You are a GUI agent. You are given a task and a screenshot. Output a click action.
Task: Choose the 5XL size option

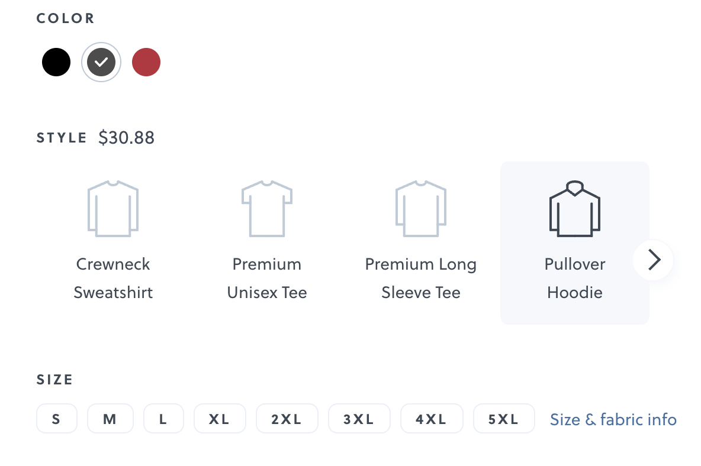pos(504,419)
